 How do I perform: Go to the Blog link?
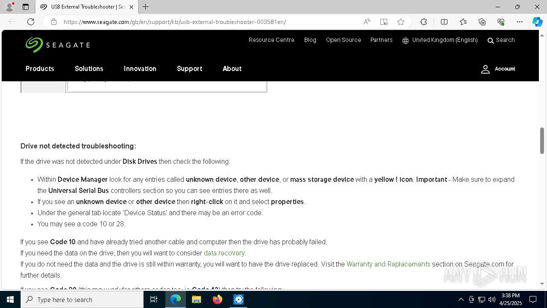click(x=310, y=40)
